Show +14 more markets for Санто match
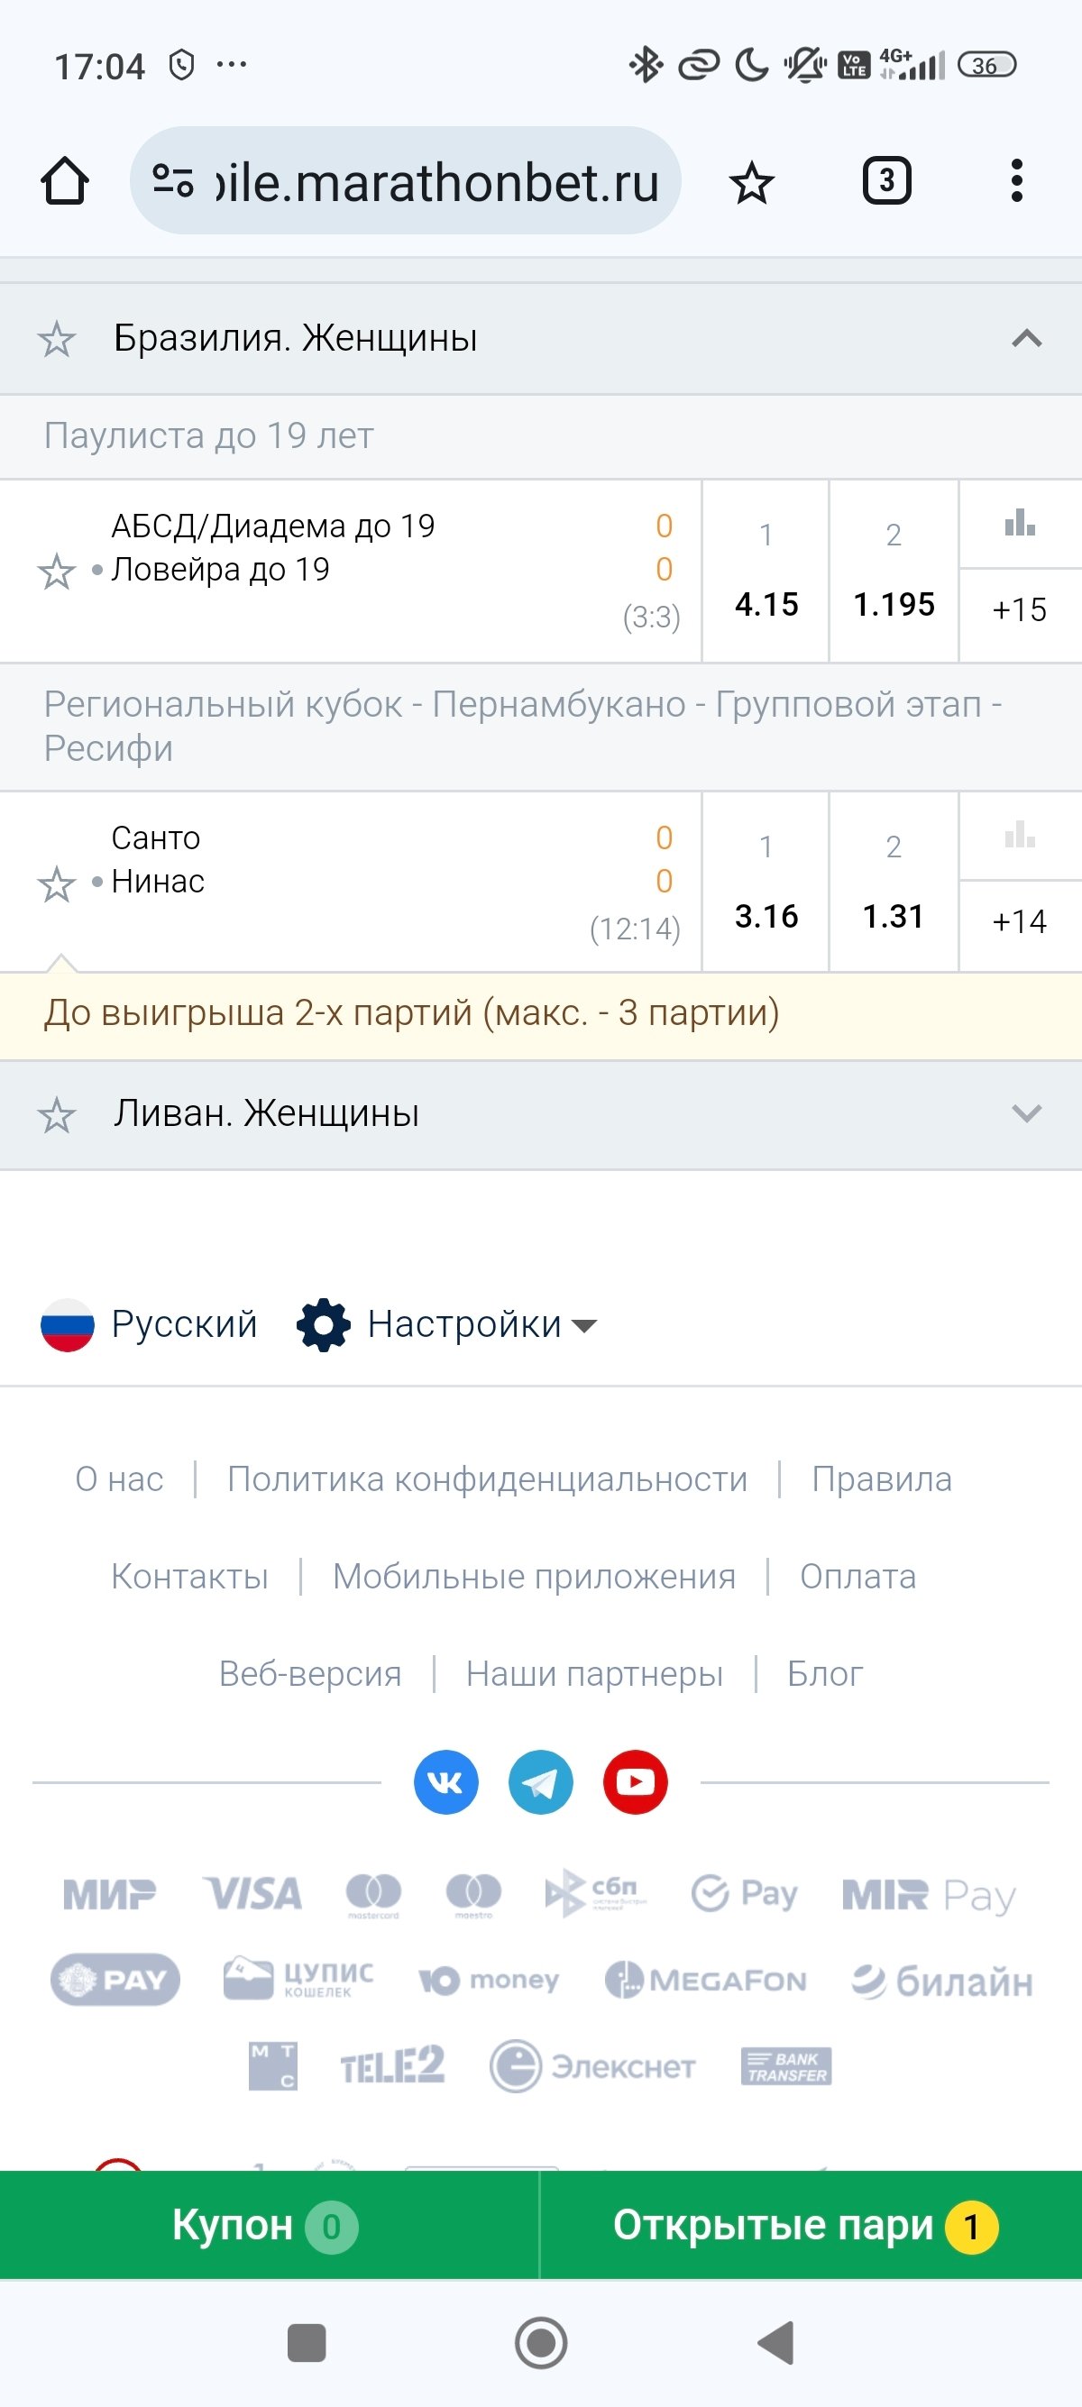 click(x=1020, y=921)
